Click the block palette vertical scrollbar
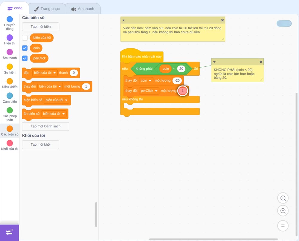The width and height of the screenshot is (299, 241). [96, 214]
